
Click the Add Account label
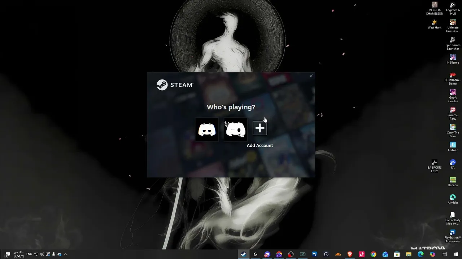point(260,145)
